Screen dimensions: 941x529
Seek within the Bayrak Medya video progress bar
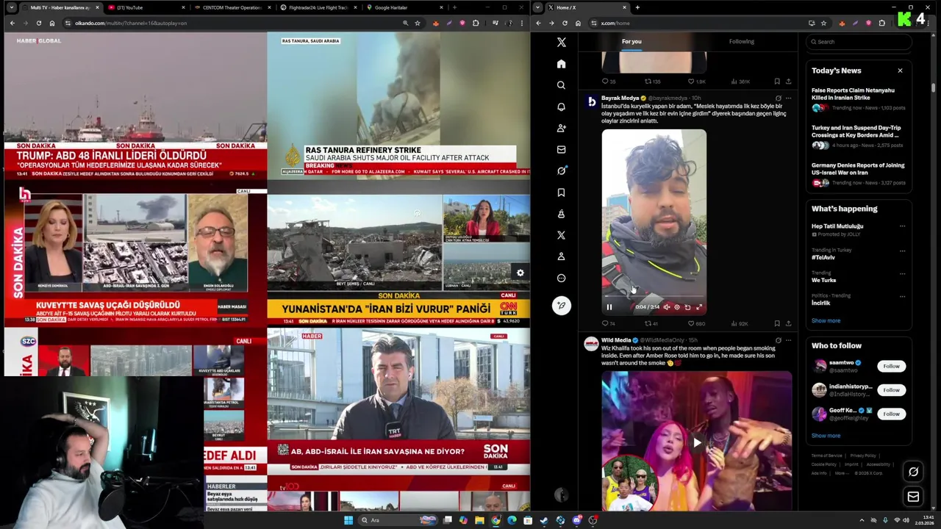(x=654, y=297)
